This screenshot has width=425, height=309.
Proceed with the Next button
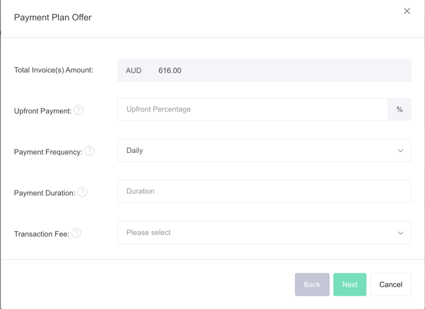[x=350, y=284]
